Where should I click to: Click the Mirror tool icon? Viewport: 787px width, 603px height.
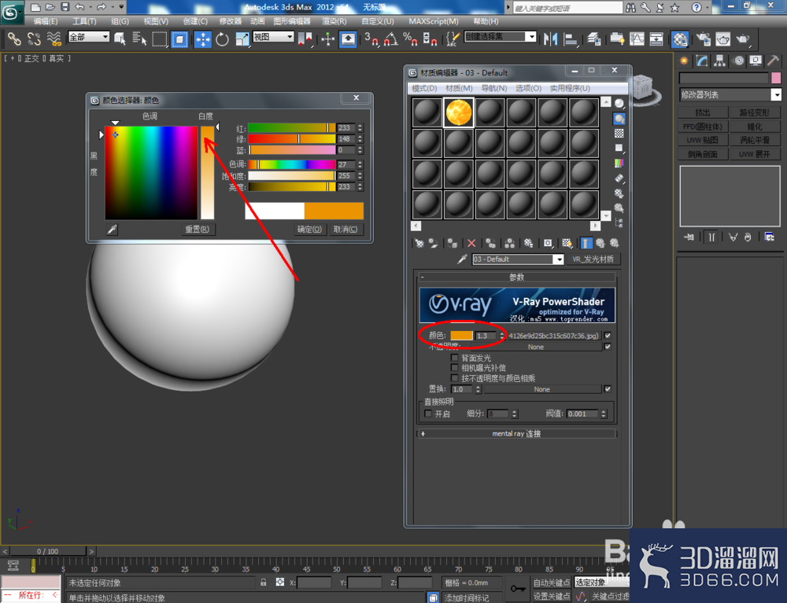[551, 39]
